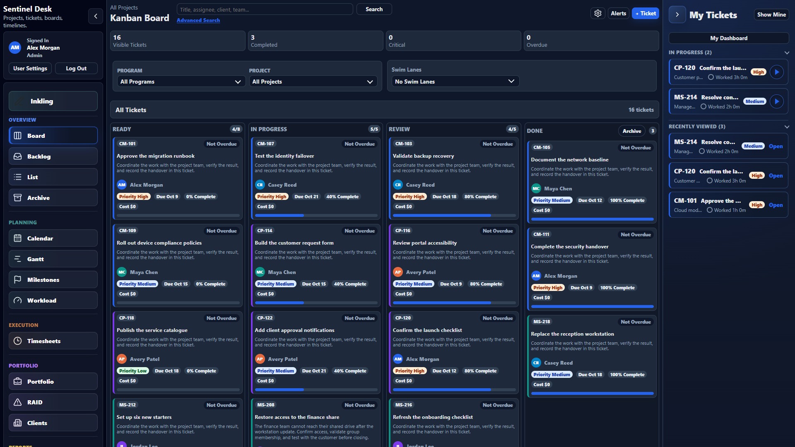The width and height of the screenshot is (795, 447).
Task: Open the Project dropdown
Action: [x=313, y=82]
